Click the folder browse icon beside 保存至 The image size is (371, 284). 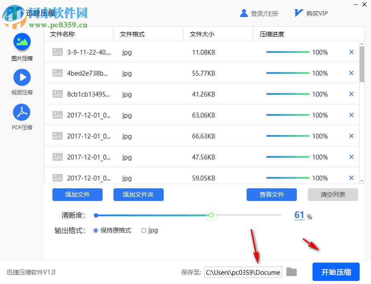click(x=292, y=272)
